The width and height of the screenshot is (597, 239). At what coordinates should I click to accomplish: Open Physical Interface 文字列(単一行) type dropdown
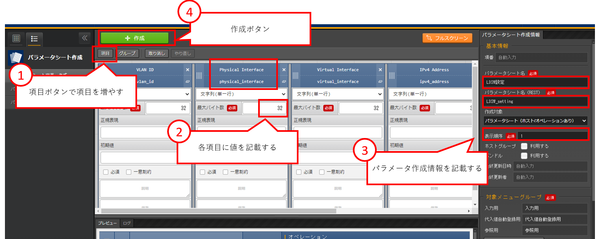242,94
